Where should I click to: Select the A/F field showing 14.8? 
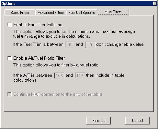80,76
